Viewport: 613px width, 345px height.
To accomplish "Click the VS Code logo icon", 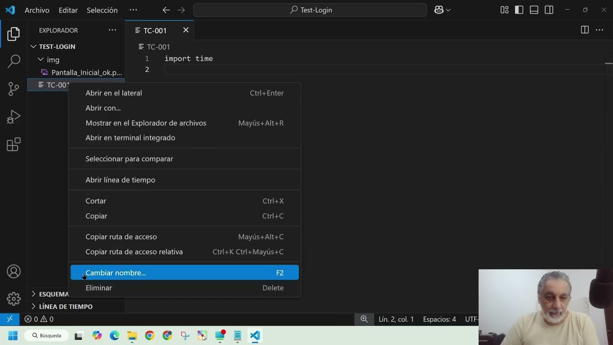I will 10,10.
